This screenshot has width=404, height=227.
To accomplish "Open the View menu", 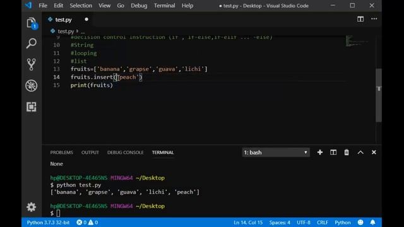I will [104, 6].
